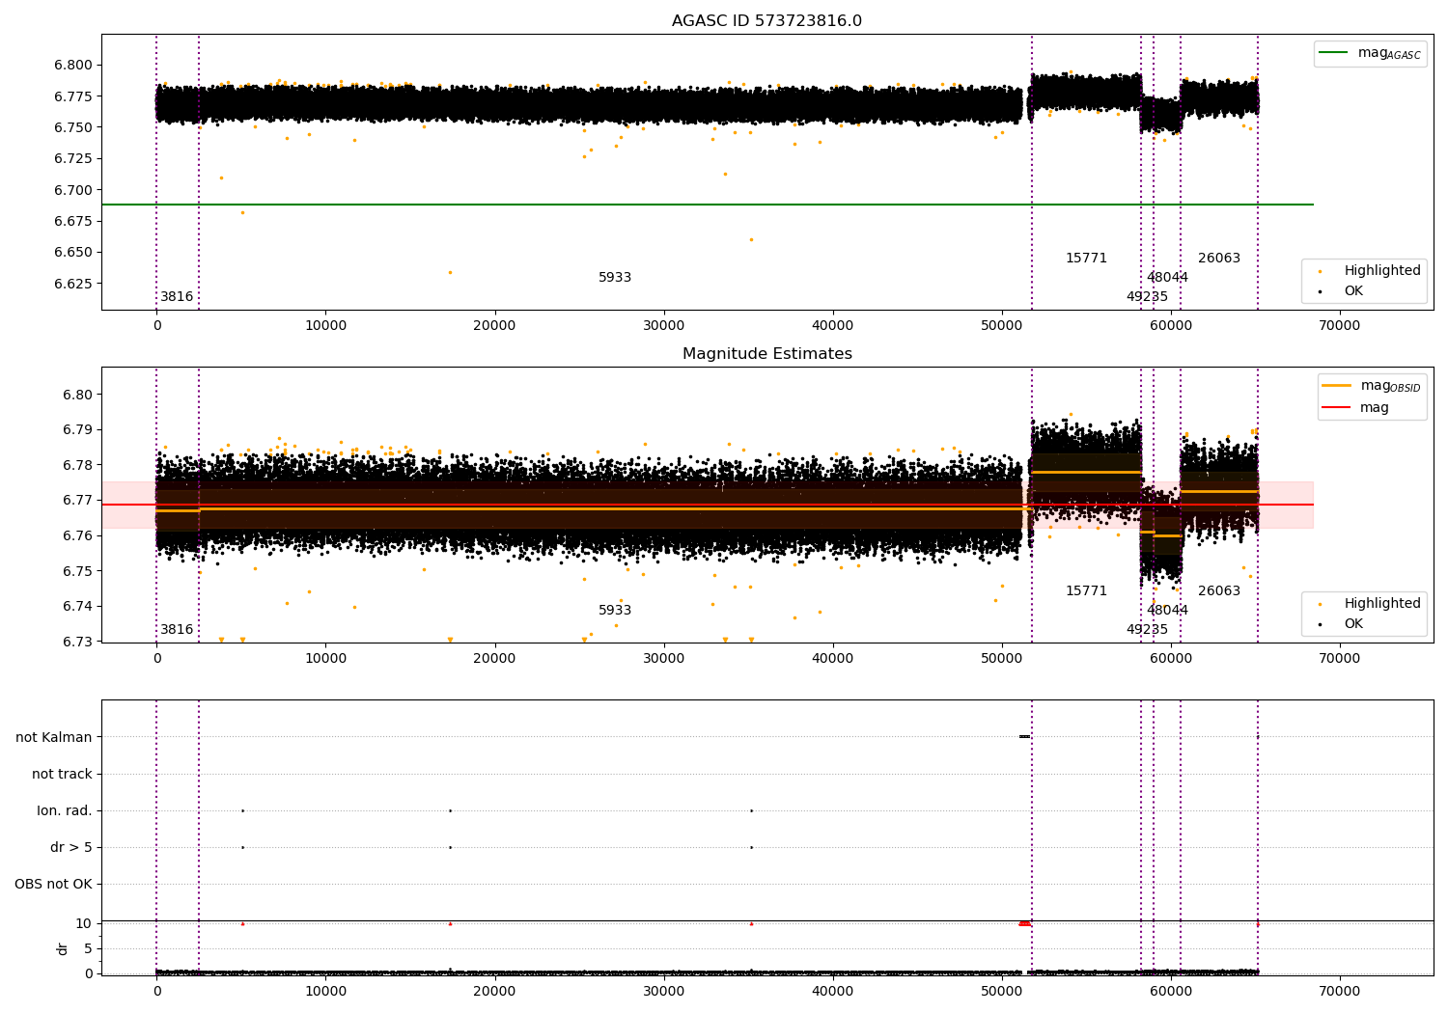Click the 10 tick on the dr axis
Image resolution: width=1448 pixels, height=1013 pixels.
(84, 924)
